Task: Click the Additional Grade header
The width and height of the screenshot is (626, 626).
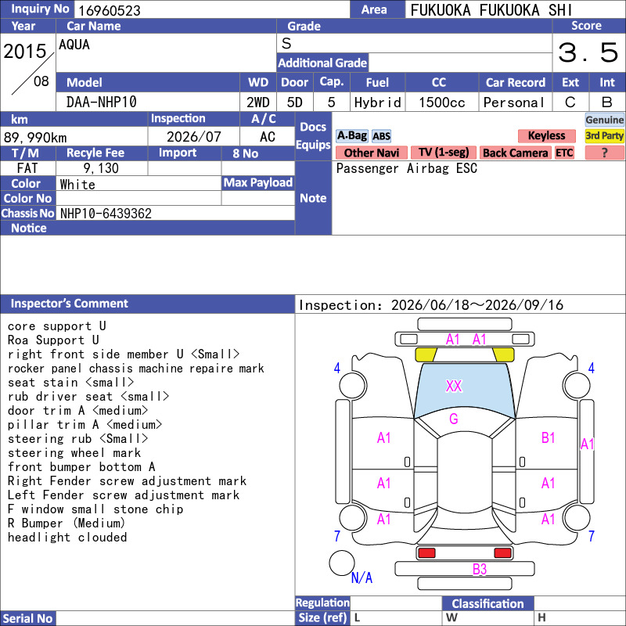Action: click(x=322, y=63)
